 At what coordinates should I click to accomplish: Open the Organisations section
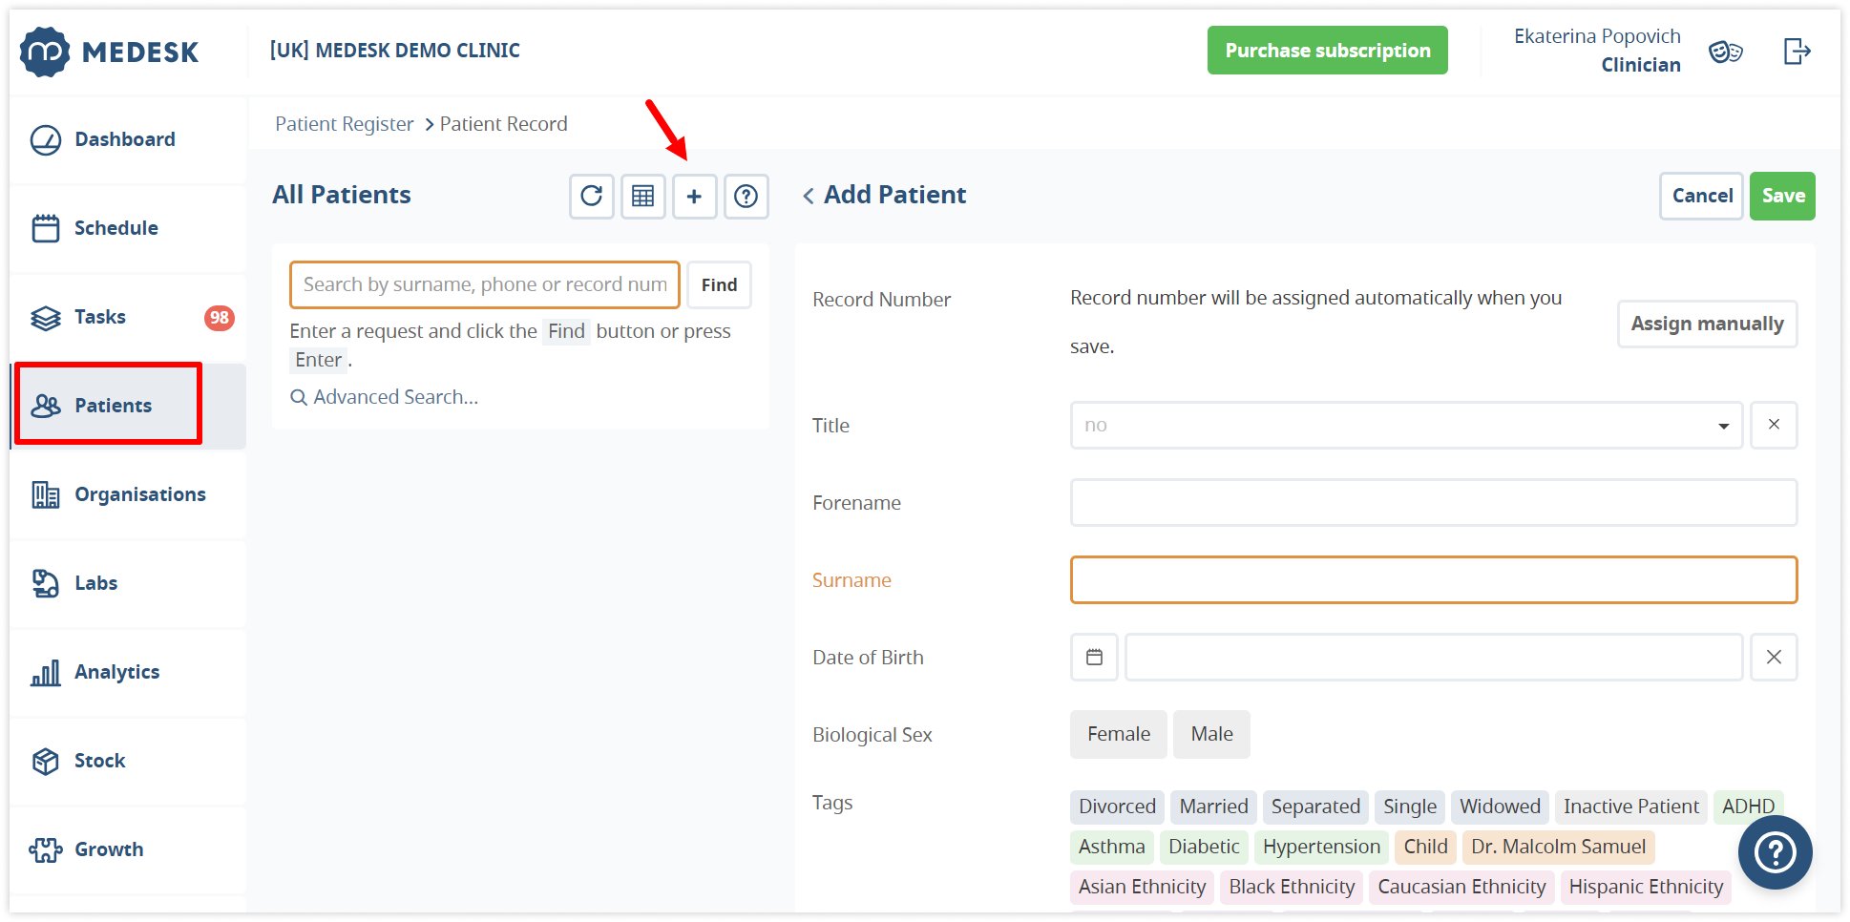click(x=139, y=494)
